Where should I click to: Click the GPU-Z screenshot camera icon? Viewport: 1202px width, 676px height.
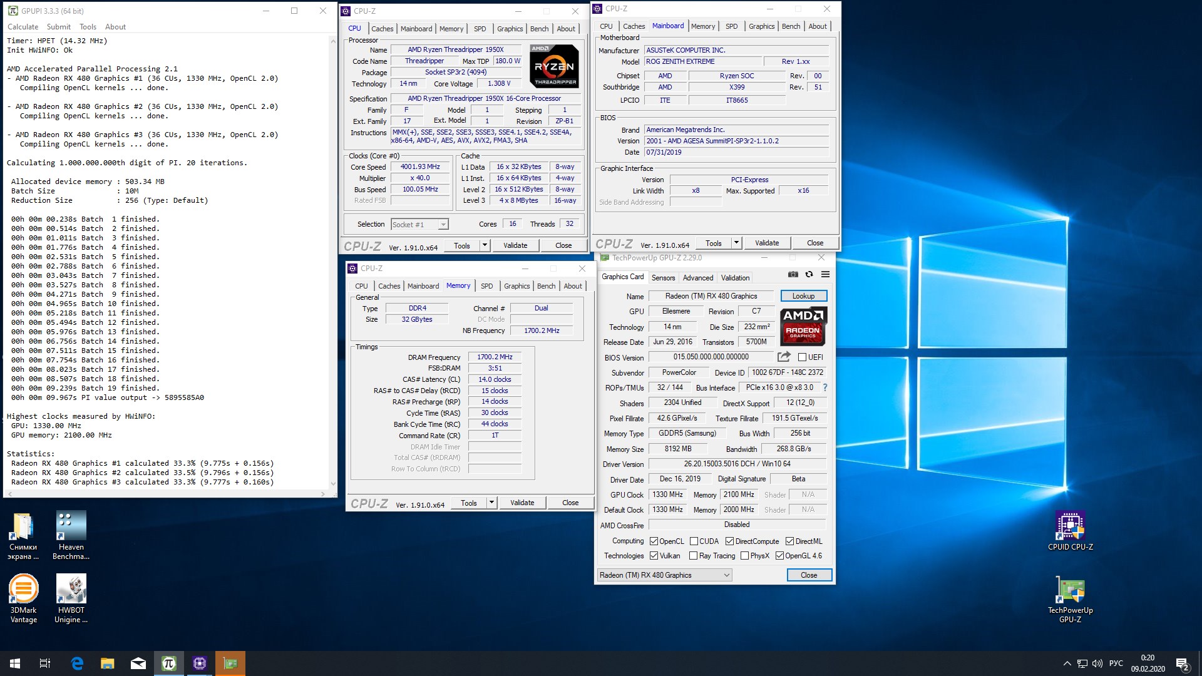[x=793, y=275]
